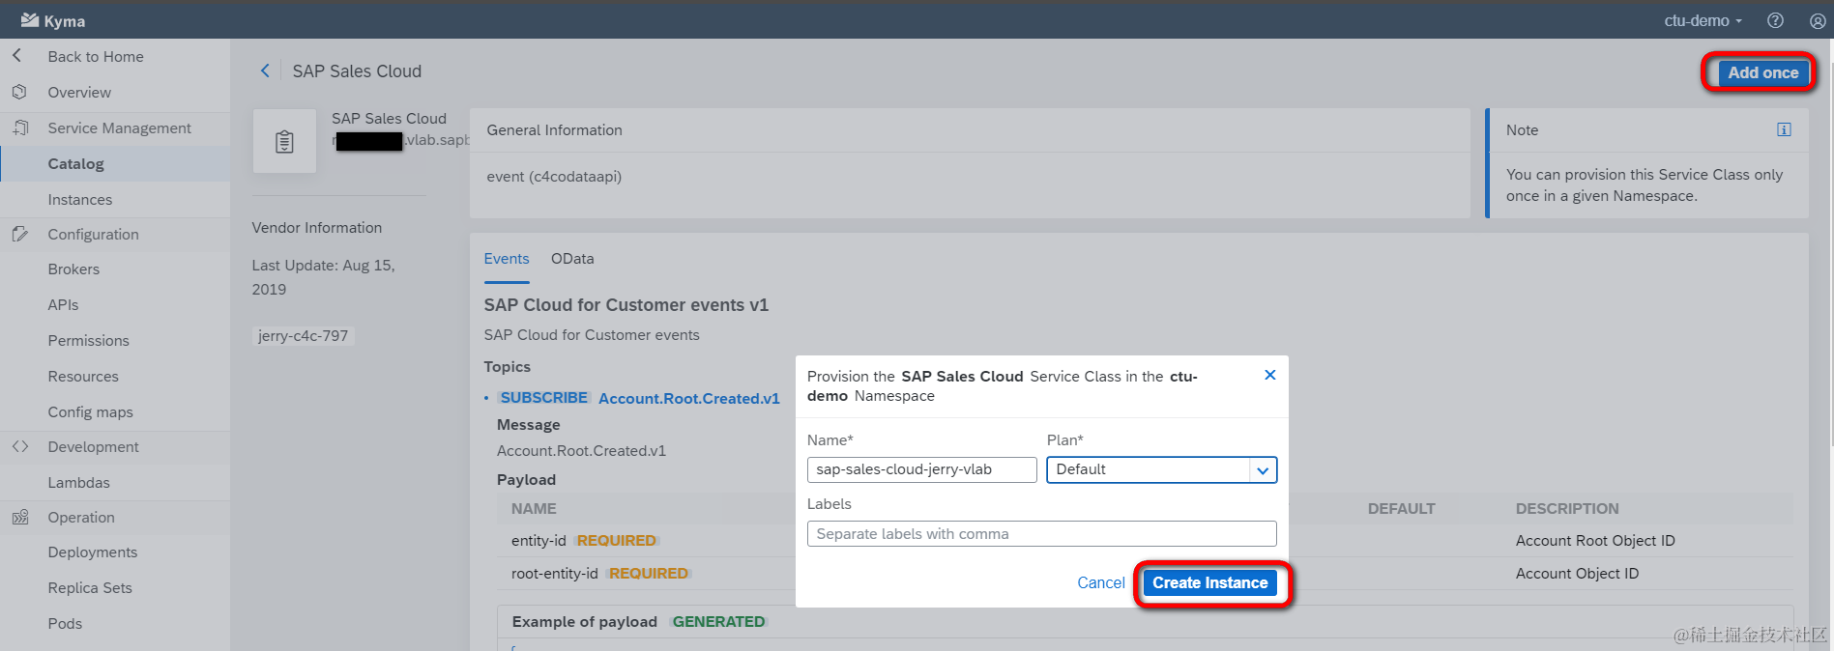
Task: Click the SAP Cloud for Customer events v1 heading
Action: 626,305
